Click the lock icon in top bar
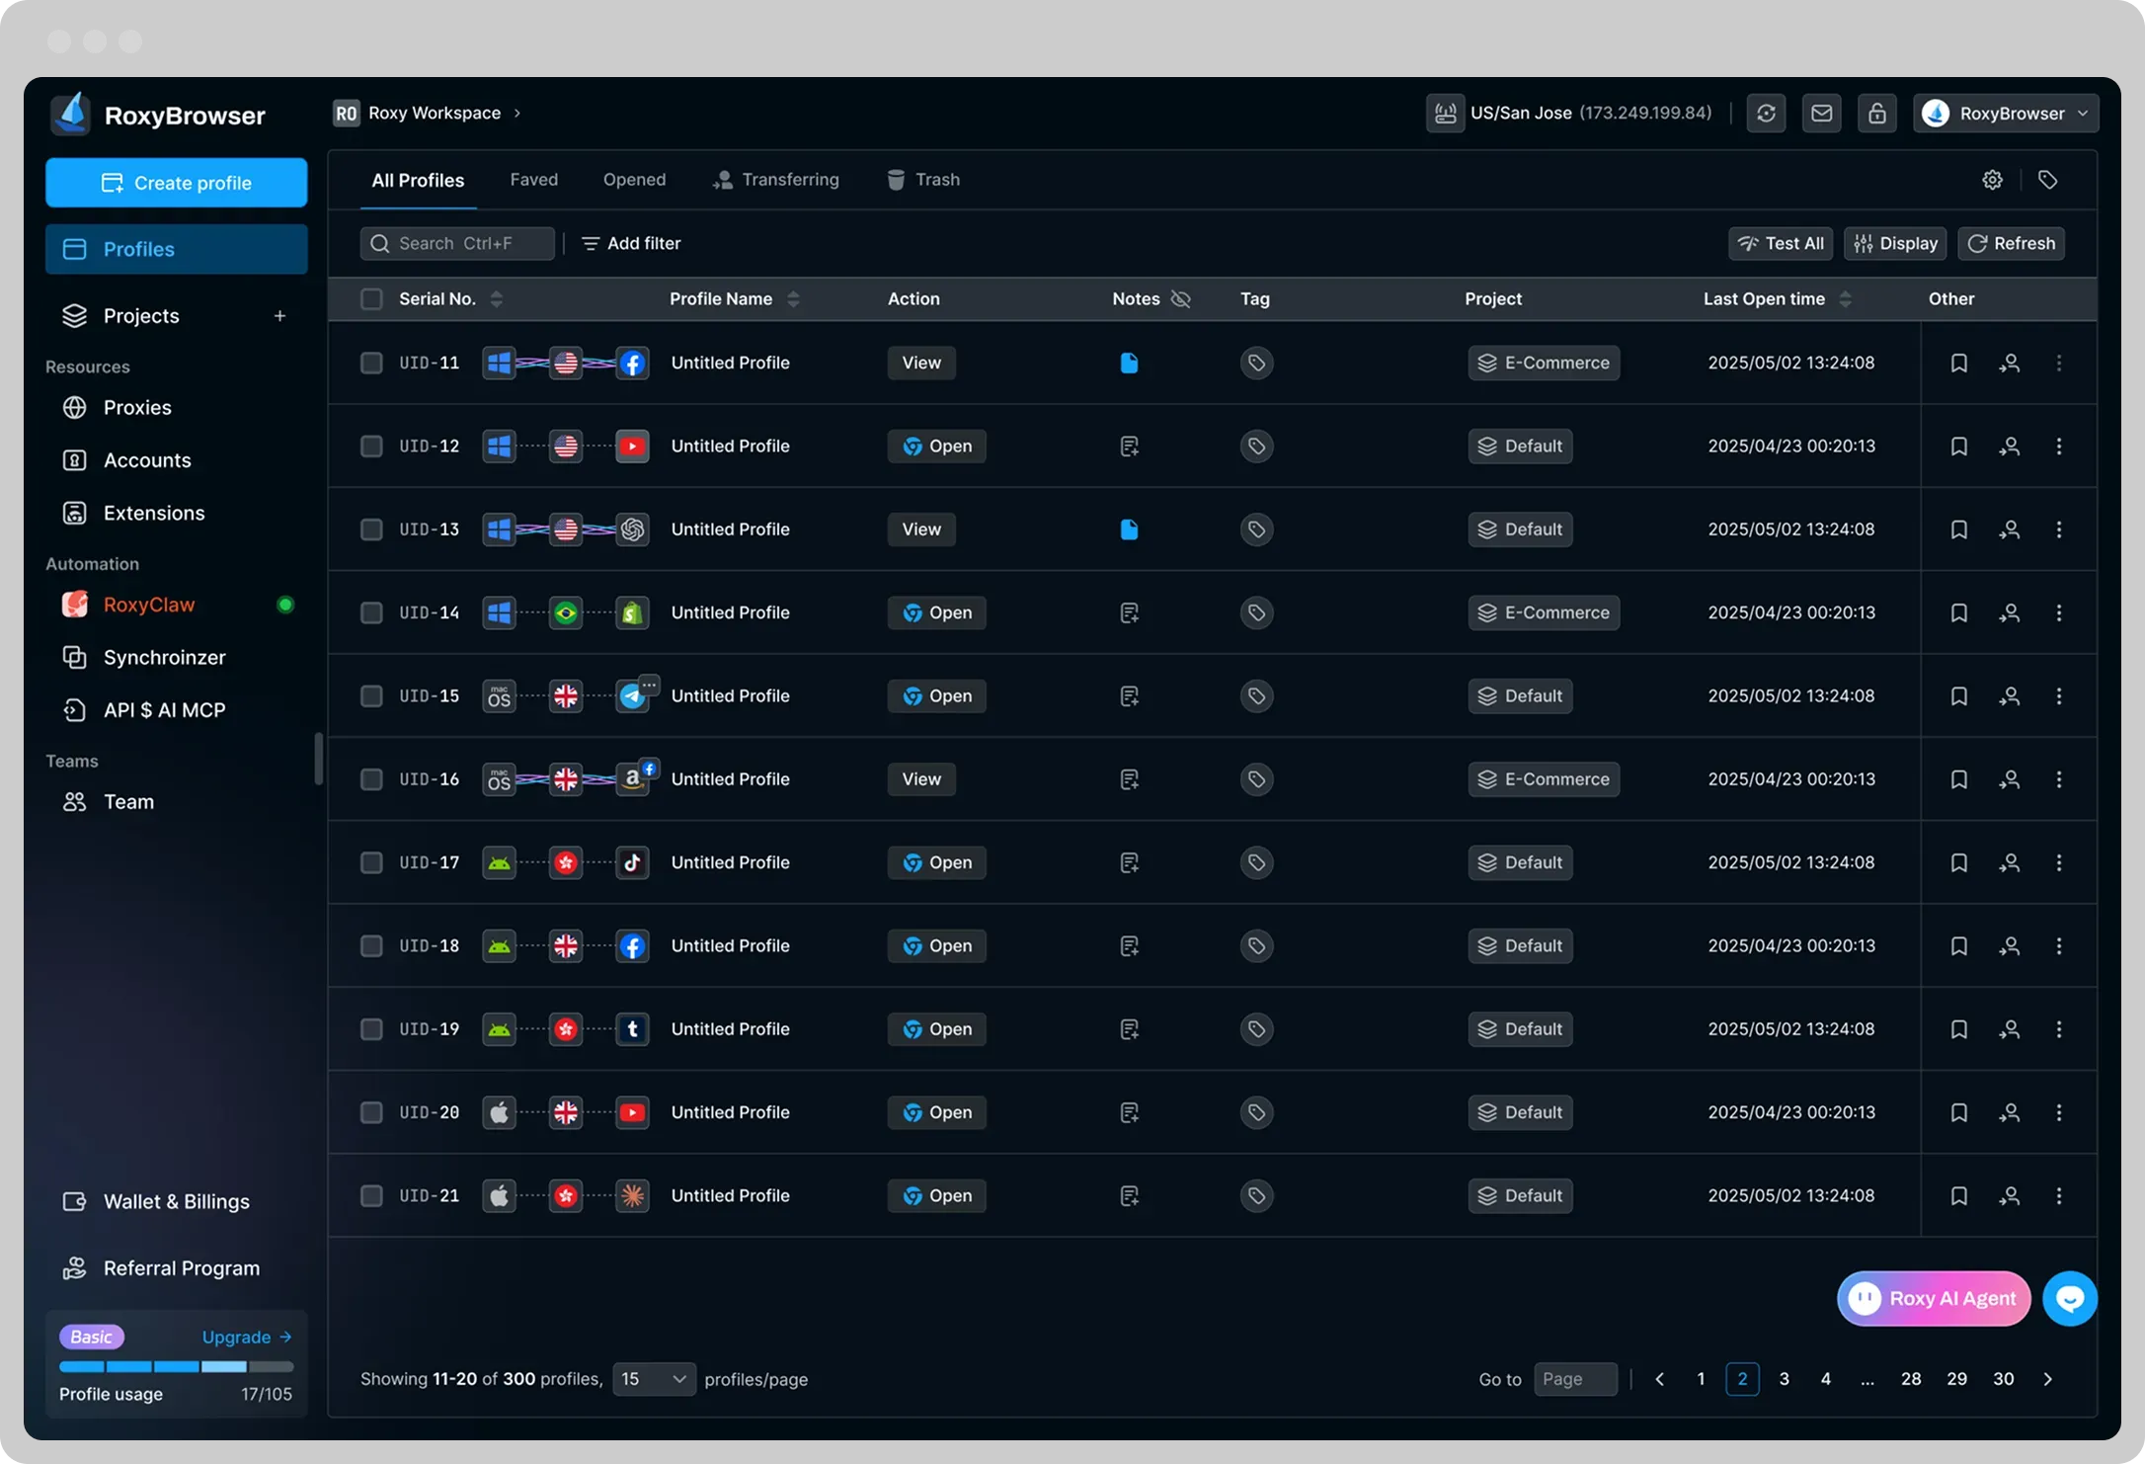The image size is (2145, 1464). coord(1876,114)
